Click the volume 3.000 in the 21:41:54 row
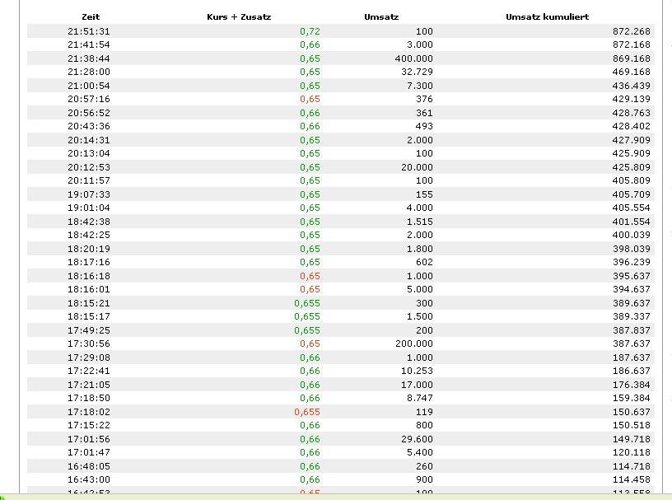The image size is (672, 500). coord(419,44)
